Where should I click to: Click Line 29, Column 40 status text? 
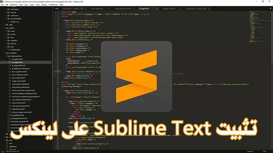(12, 151)
